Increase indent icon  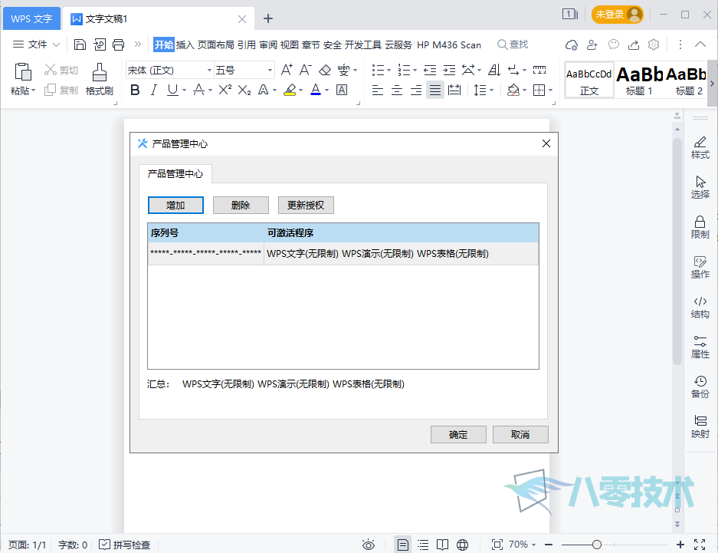449,70
